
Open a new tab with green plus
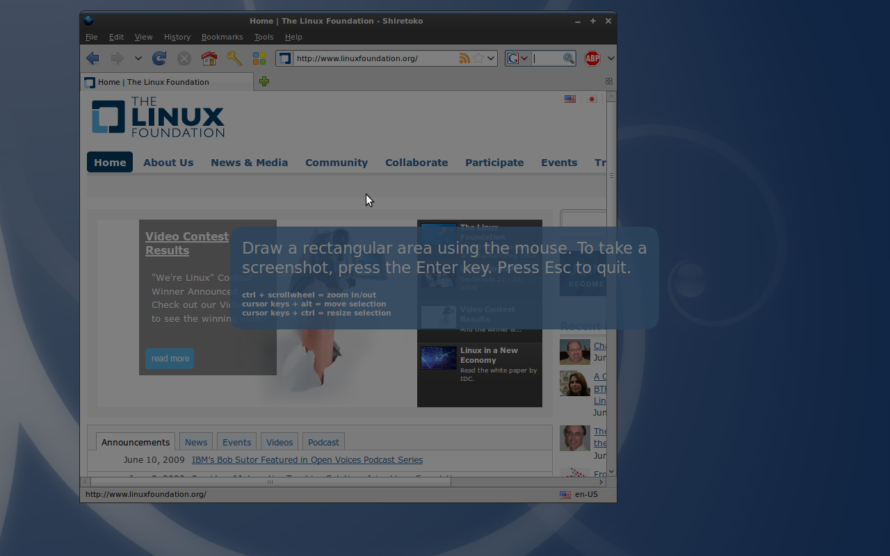tap(264, 81)
